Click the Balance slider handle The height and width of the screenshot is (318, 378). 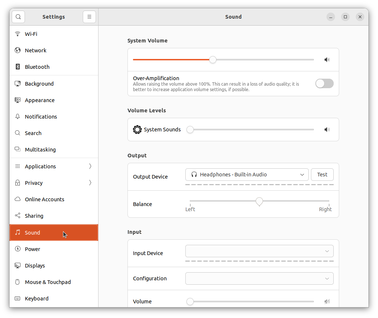click(x=259, y=202)
